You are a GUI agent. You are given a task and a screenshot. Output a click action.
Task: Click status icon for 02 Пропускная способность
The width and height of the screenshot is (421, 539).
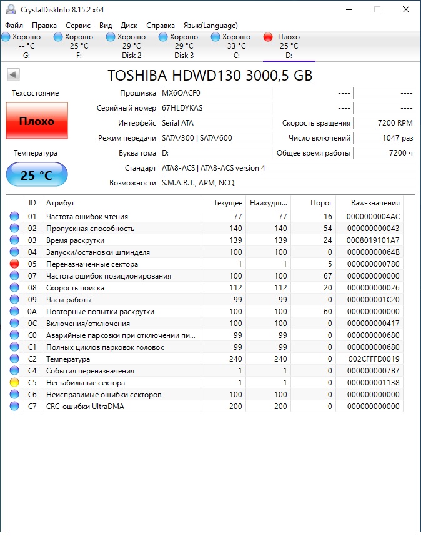[x=14, y=228]
